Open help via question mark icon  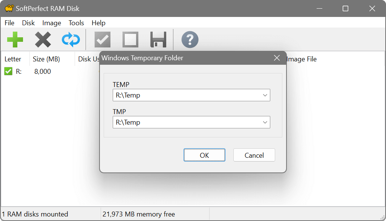(x=190, y=40)
